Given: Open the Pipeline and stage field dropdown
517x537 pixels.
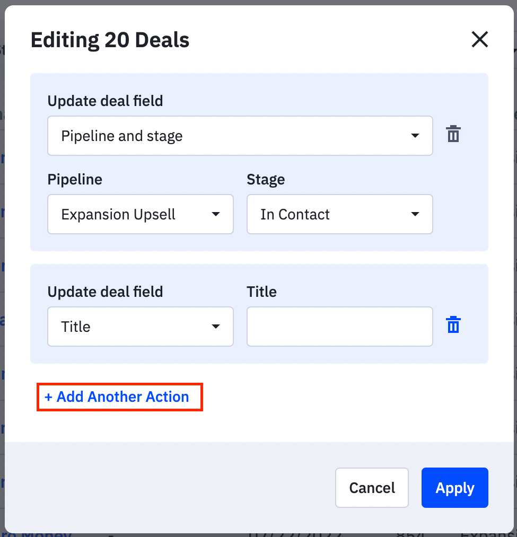Looking at the screenshot, I should point(240,136).
